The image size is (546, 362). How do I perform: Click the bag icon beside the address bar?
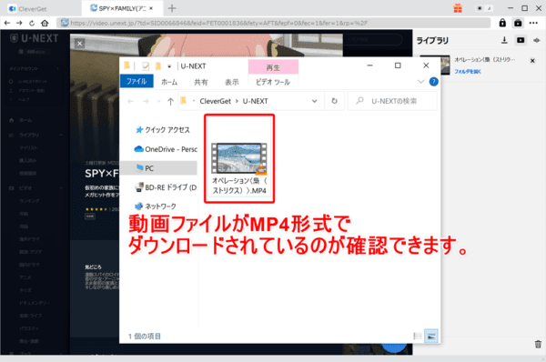tap(518, 23)
